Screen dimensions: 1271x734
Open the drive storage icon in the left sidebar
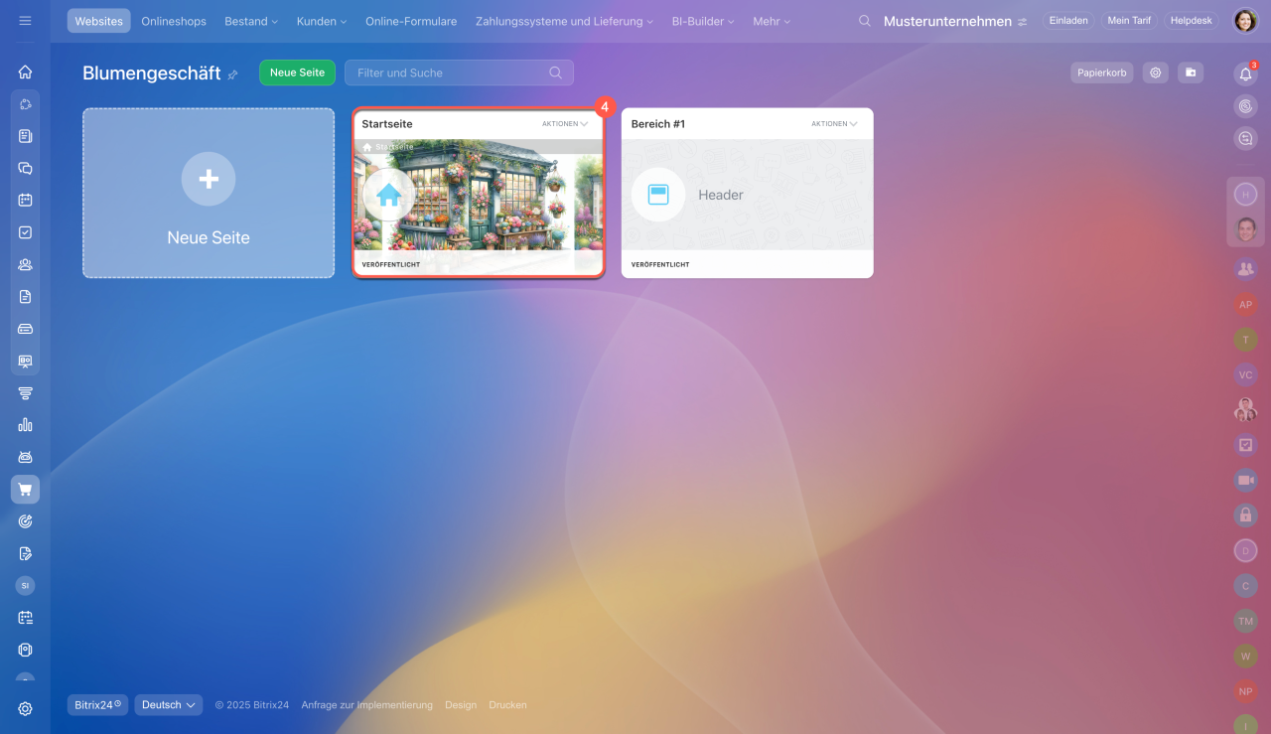click(x=25, y=329)
